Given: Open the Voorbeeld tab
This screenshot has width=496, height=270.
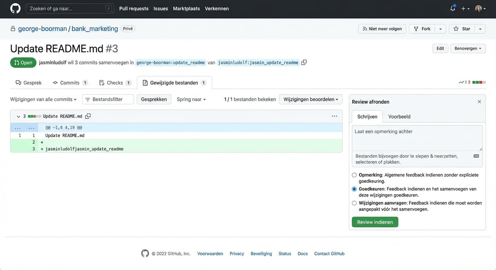Looking at the screenshot, I should point(399,117).
